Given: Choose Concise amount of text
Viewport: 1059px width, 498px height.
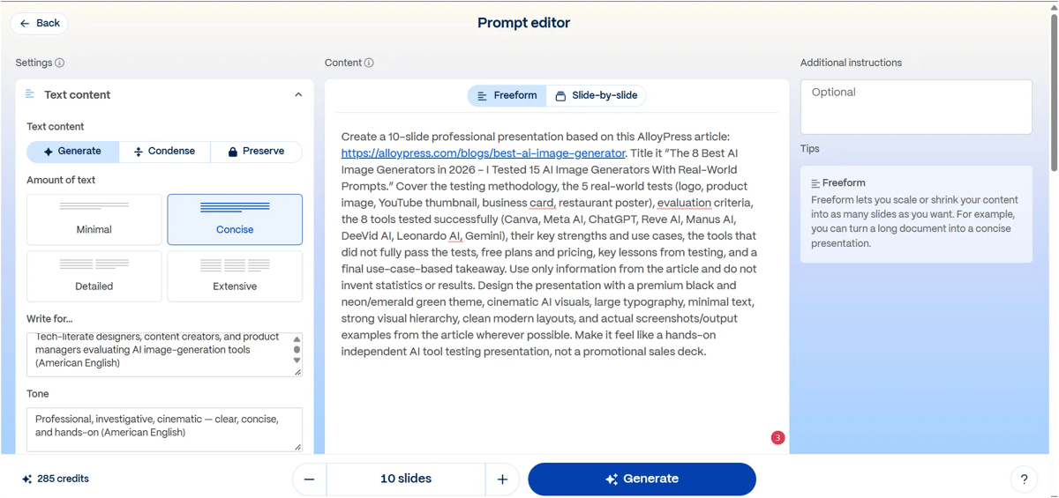Looking at the screenshot, I should pyautogui.click(x=235, y=219).
